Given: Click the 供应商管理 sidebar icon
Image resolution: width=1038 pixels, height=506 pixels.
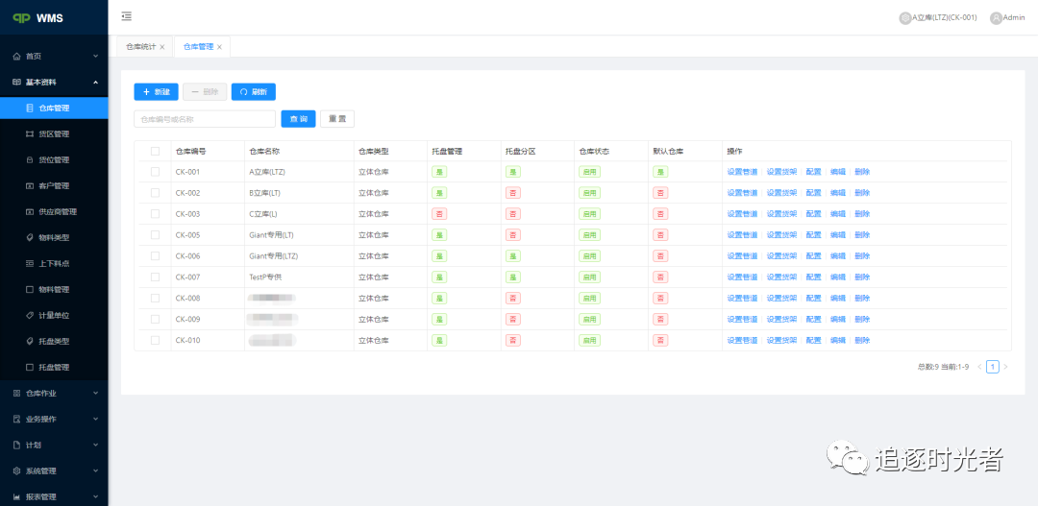Looking at the screenshot, I should 29,211.
